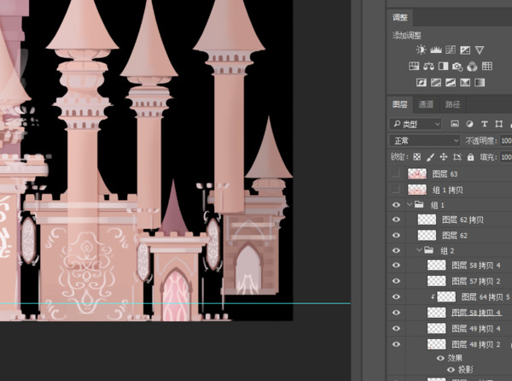
Task: Select the 组 1 folder icon
Action: [419, 204]
